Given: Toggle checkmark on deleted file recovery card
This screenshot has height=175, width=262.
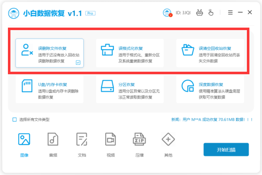Looking at the screenshot, I should (78, 62).
